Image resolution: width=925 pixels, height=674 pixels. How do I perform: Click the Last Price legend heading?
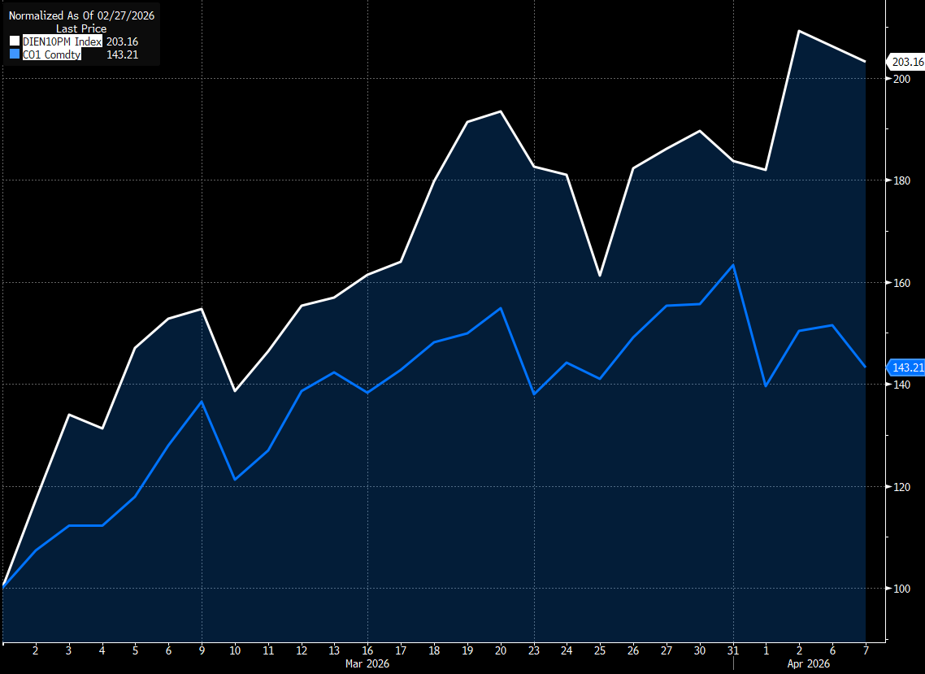[x=81, y=28]
